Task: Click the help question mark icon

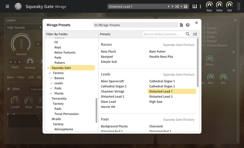Action: point(188,25)
